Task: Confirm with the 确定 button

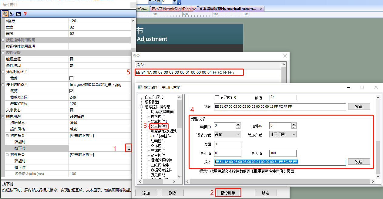Action: [266, 193]
